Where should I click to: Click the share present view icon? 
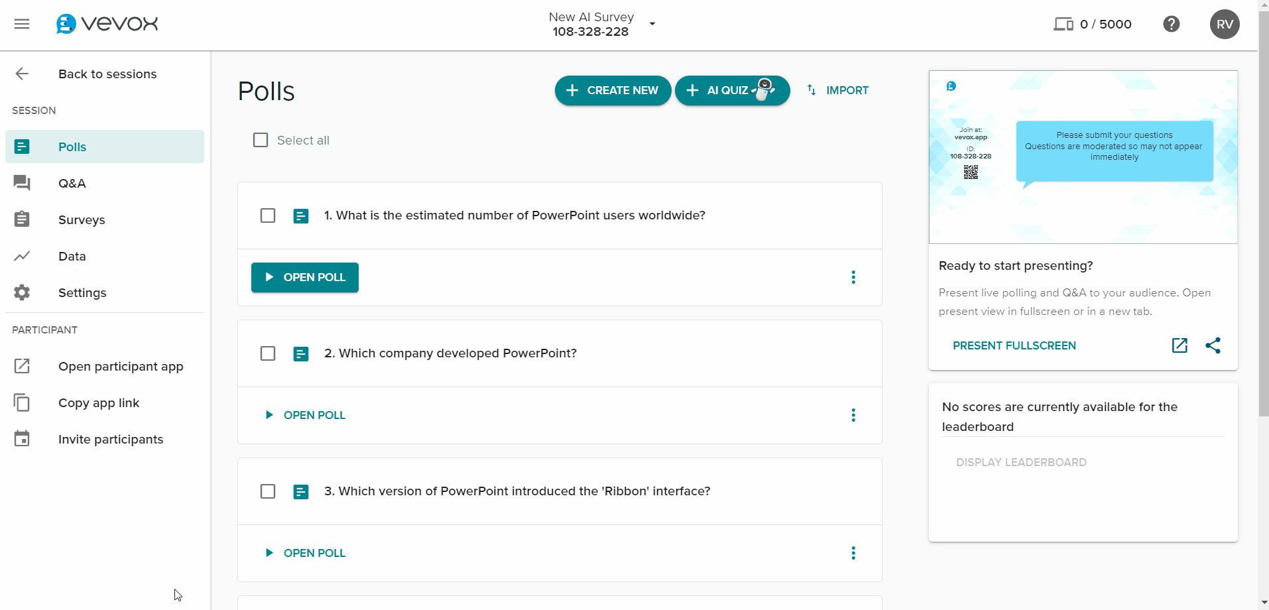point(1213,345)
